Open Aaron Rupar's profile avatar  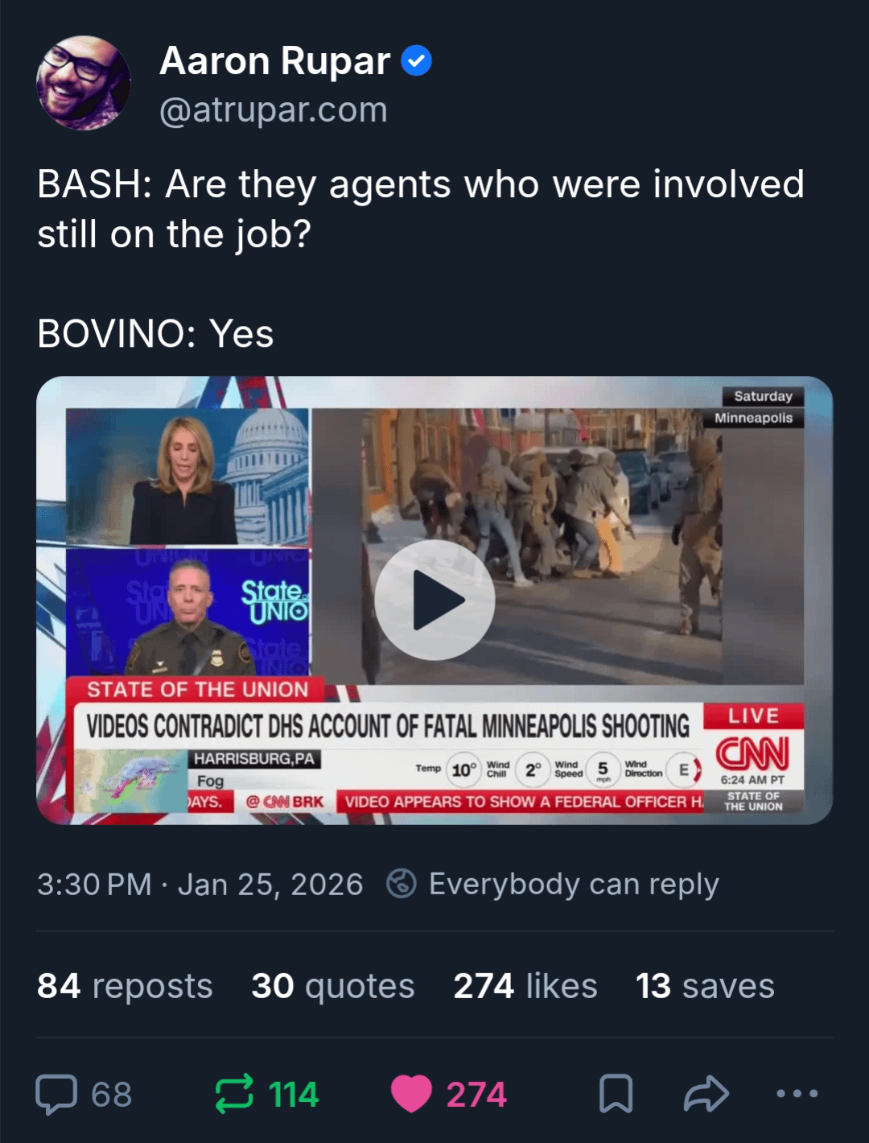(x=83, y=83)
